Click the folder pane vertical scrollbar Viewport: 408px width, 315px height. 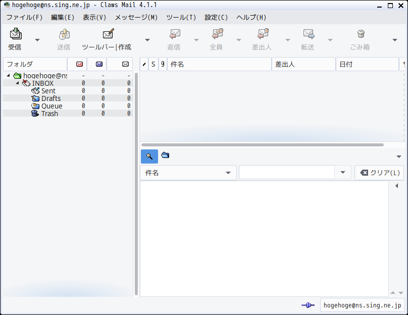click(x=136, y=184)
